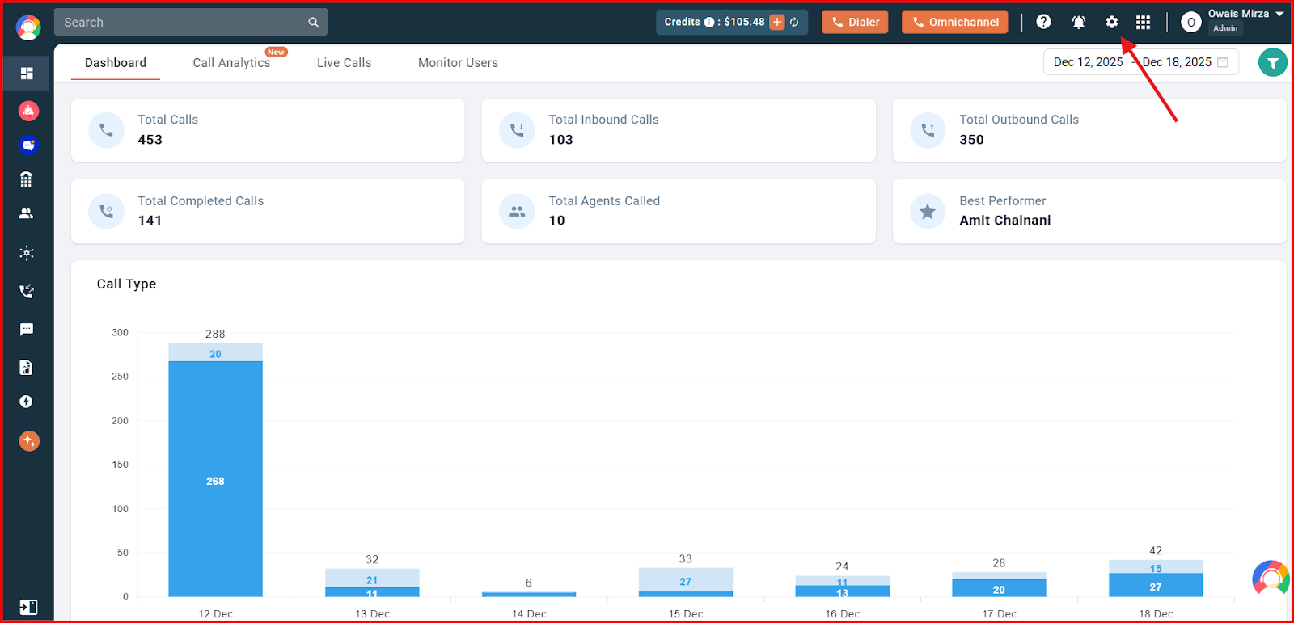Switch to the Dashboard tab
Screen dimensions: 1294x623
[116, 63]
